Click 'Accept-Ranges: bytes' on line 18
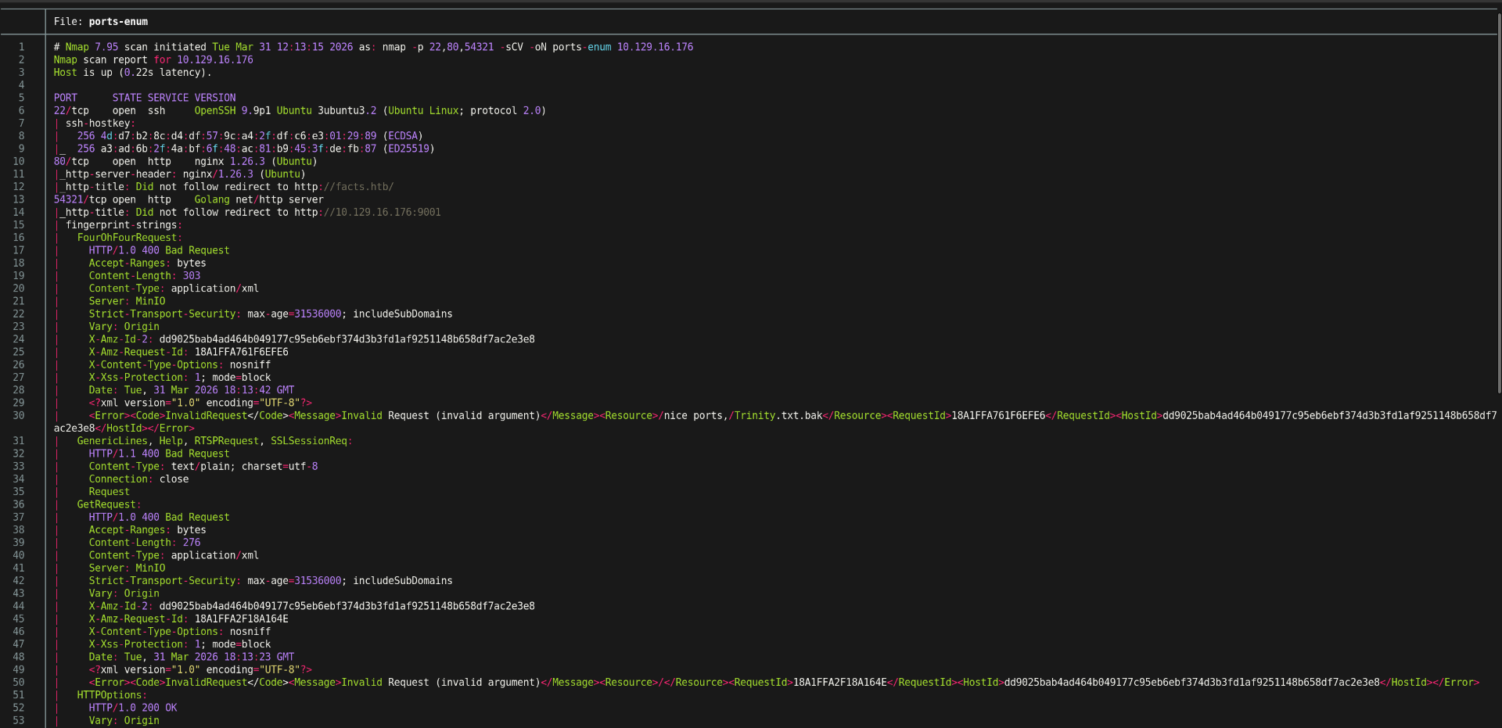This screenshot has height=728, width=1502. tap(147, 264)
